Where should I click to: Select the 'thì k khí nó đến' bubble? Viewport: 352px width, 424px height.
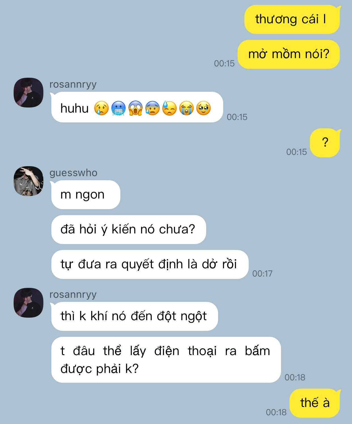(x=135, y=316)
